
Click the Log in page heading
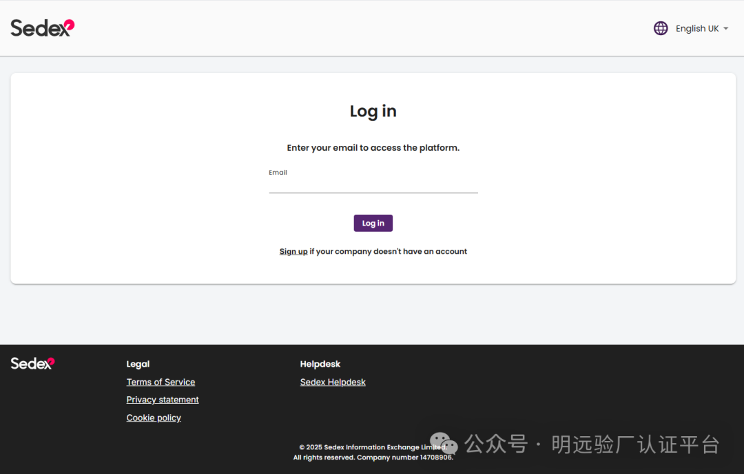coord(373,111)
